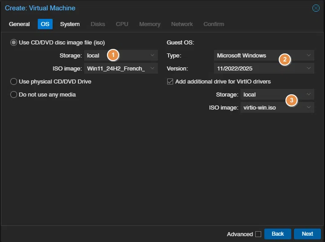
Task: Click the orange step 2 marker badge
Action: click(284, 59)
